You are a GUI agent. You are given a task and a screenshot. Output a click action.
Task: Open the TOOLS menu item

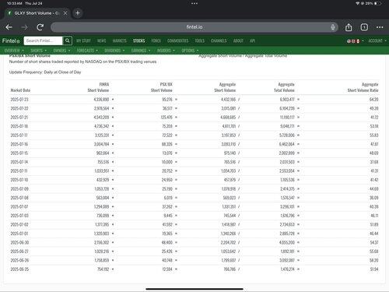click(x=200, y=40)
